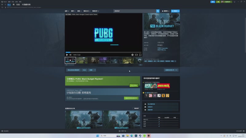
Task: Open the blue Cart button
Action: (175, 11)
